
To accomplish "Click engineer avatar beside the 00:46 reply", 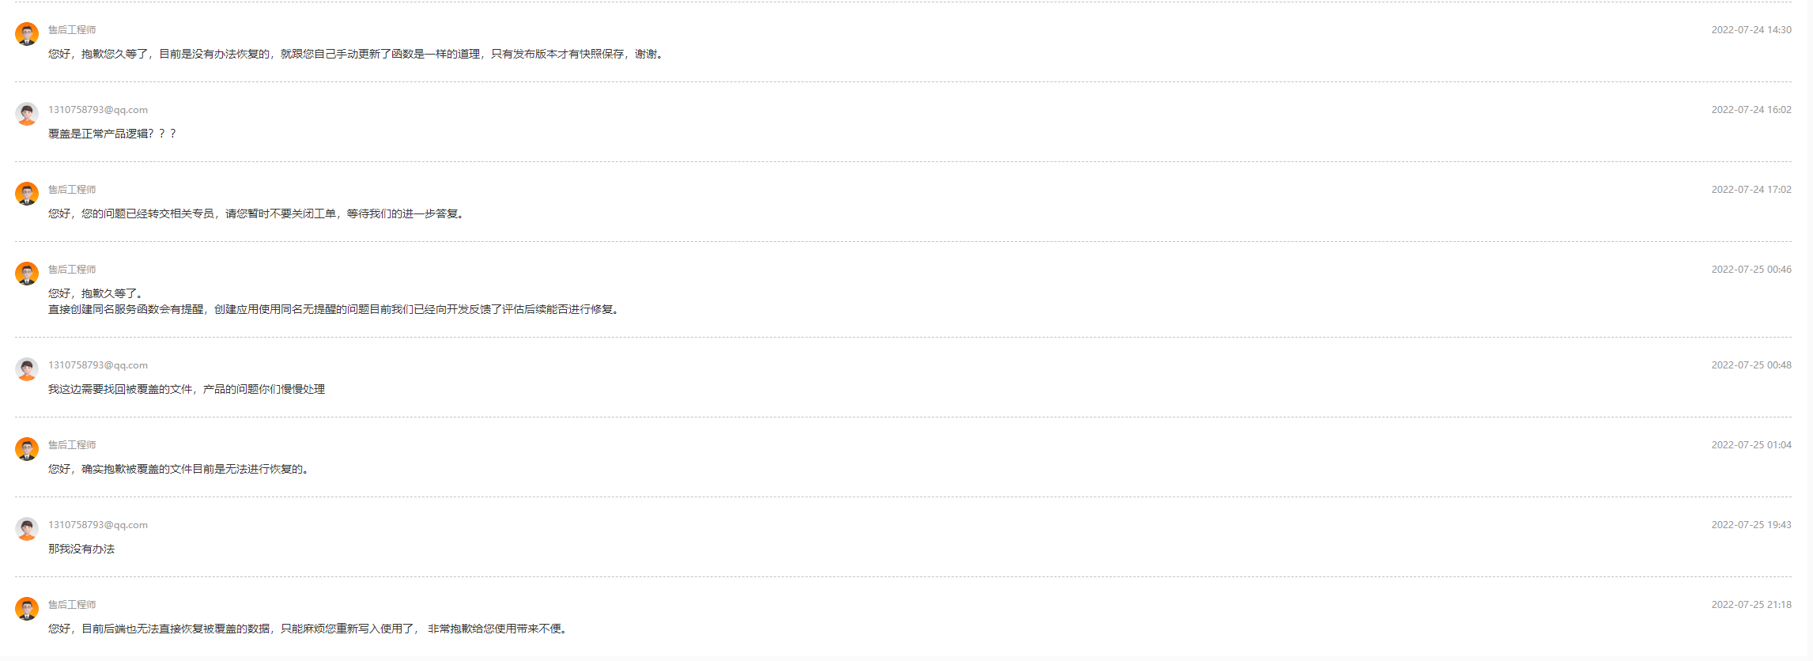I will [27, 274].
